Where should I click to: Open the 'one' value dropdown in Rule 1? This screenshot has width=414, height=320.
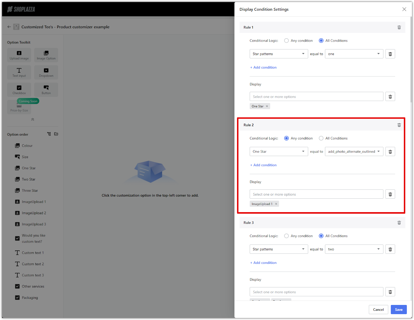354,54
